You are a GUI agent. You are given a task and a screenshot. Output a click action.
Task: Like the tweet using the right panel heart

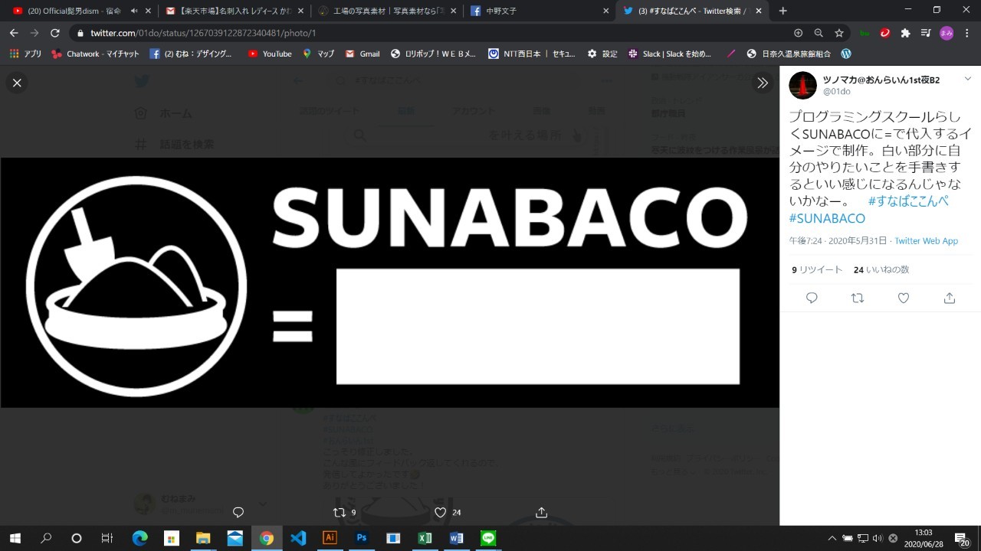click(x=904, y=298)
